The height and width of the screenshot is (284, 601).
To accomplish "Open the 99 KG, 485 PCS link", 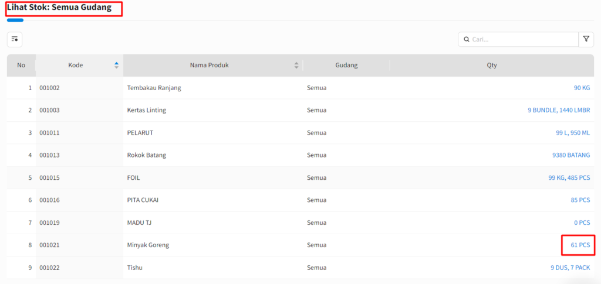I will click(569, 178).
